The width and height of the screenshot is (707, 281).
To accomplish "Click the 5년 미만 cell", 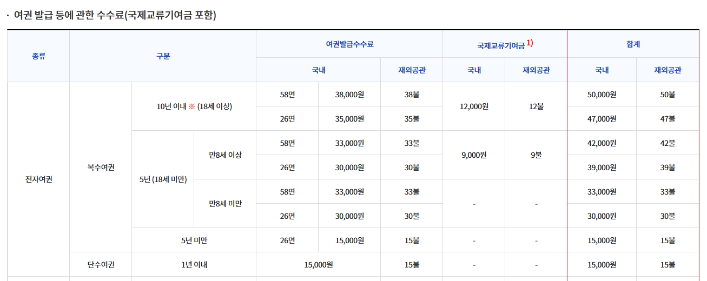I will (x=194, y=240).
